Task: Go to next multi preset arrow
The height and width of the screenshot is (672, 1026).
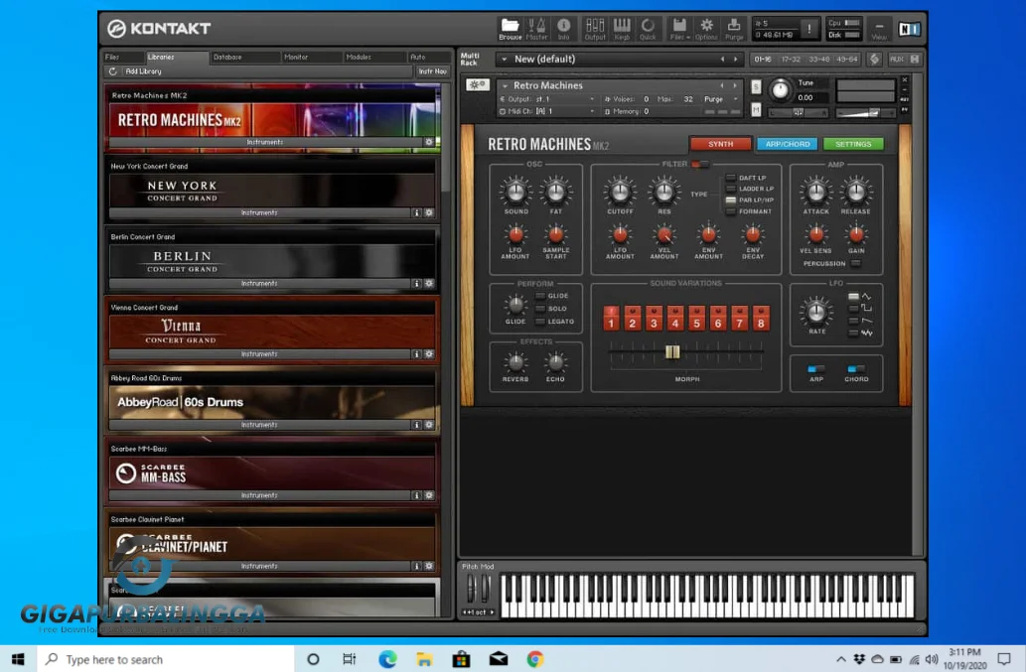Action: pyautogui.click(x=735, y=59)
